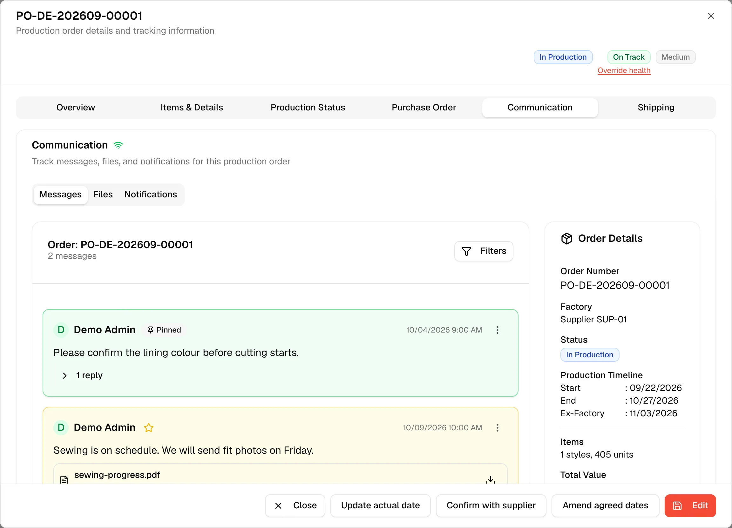Click the sewing-progress.pdf file name
Viewport: 732px width, 528px height.
tap(117, 475)
